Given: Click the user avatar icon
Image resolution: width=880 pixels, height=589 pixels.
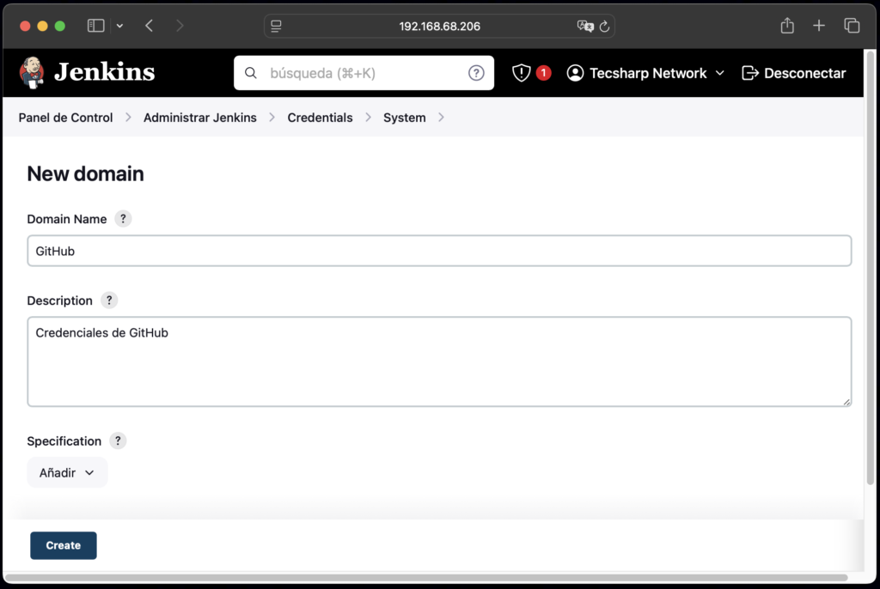Looking at the screenshot, I should tap(575, 73).
